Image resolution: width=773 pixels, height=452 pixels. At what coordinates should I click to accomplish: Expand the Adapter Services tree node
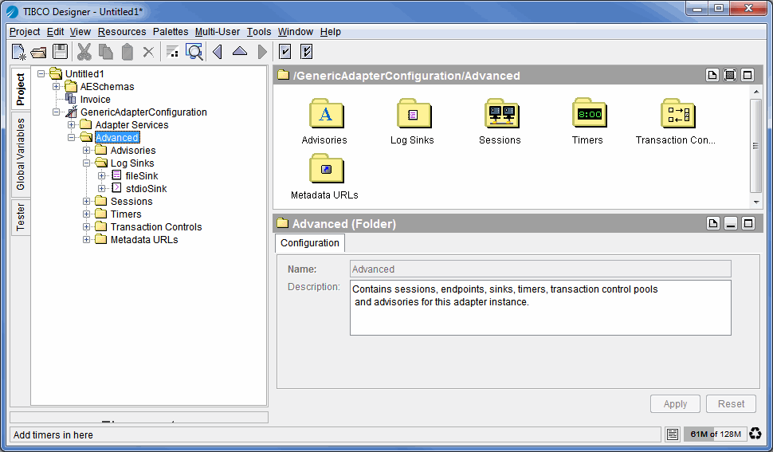click(72, 125)
